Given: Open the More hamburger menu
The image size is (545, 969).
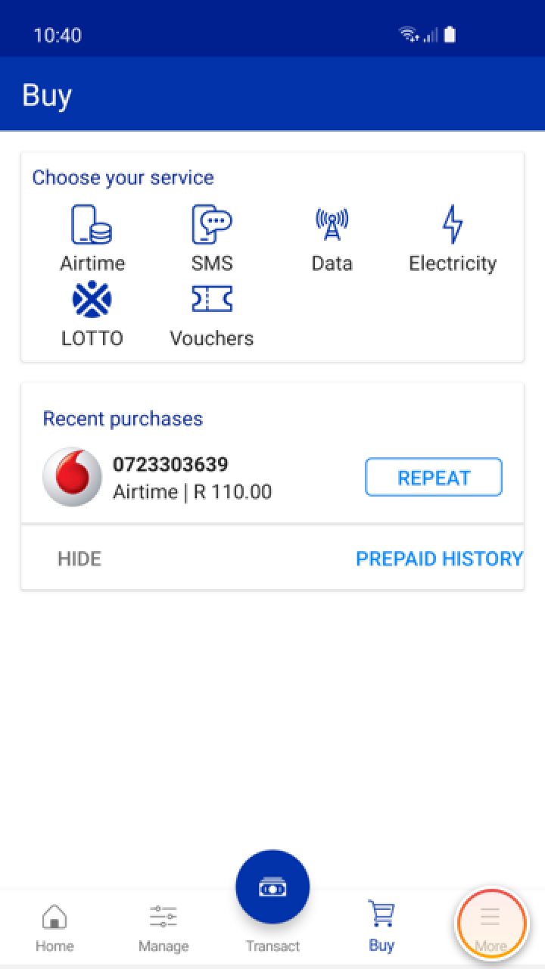Looking at the screenshot, I should tap(490, 925).
